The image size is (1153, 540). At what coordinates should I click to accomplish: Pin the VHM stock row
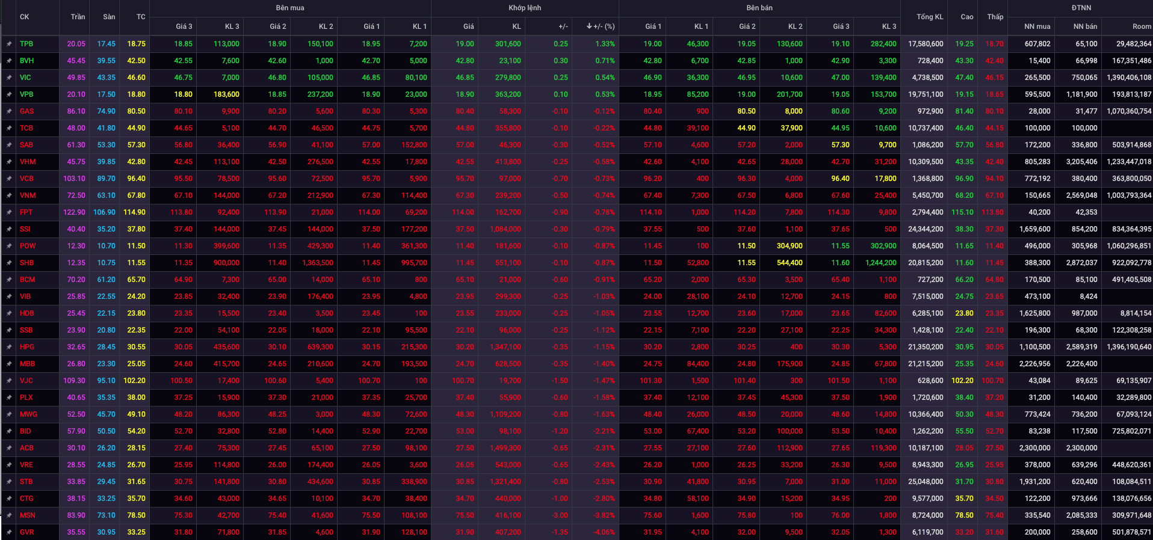(x=9, y=162)
